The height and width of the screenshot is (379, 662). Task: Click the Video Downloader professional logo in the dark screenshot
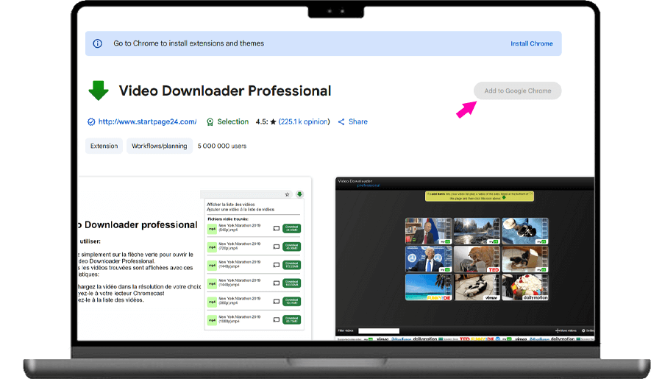point(359,183)
